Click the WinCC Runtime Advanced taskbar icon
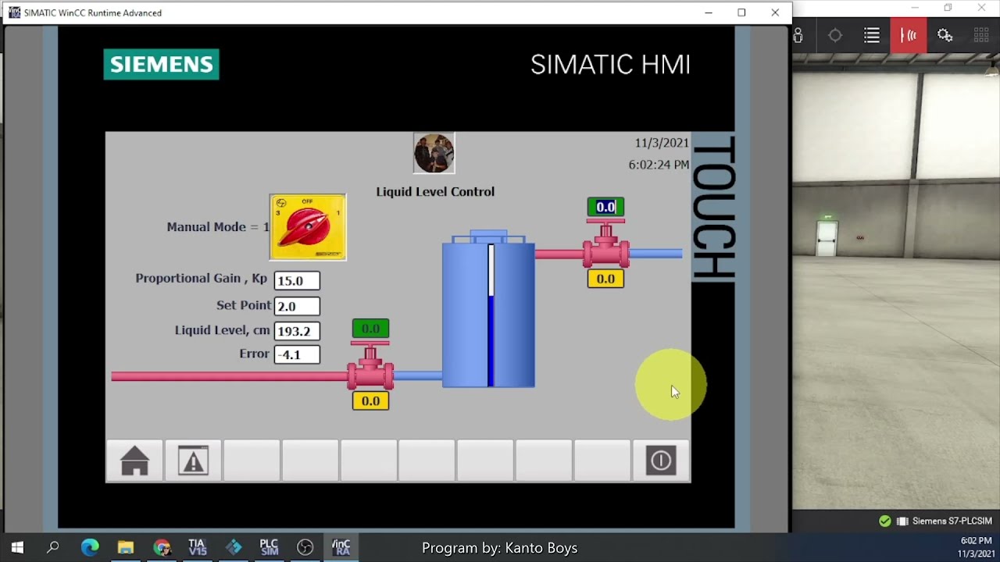The width and height of the screenshot is (1000, 562). coord(341,548)
